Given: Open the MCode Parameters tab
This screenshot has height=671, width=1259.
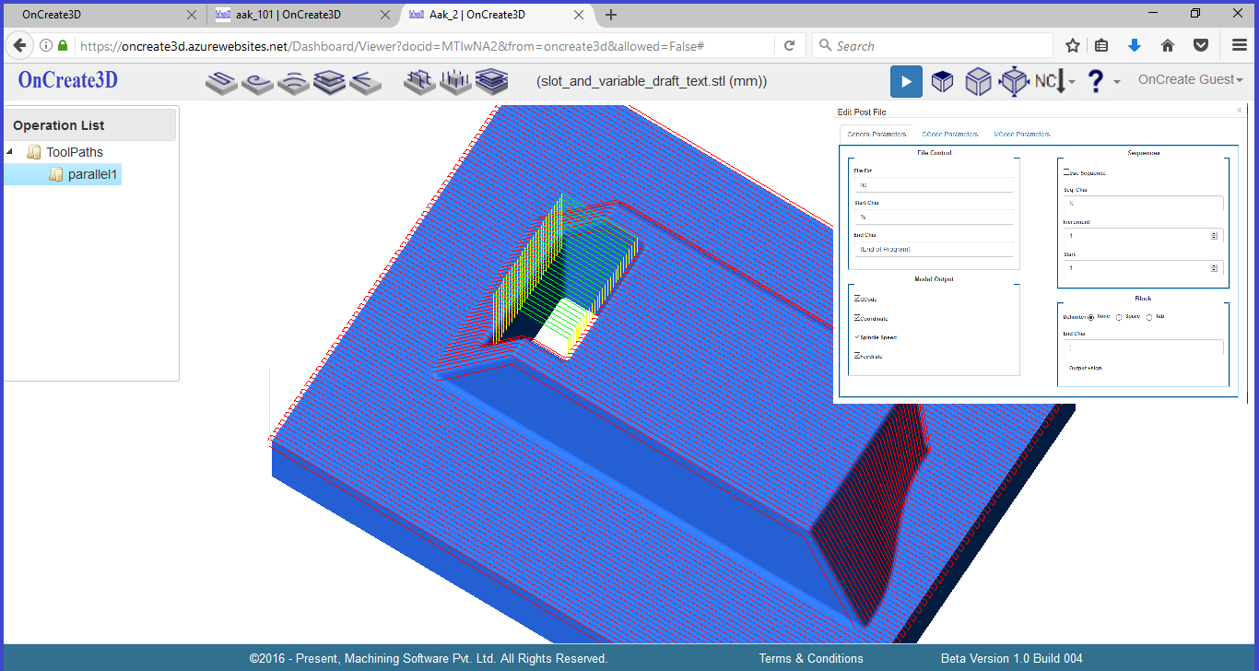Looking at the screenshot, I should point(1021,135).
